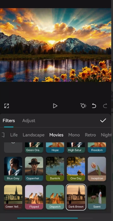Image resolution: width=113 pixels, height=221 pixels.
Task: Apply the Dunkirk filter thumbnail
Action: pyautogui.click(x=55, y=169)
